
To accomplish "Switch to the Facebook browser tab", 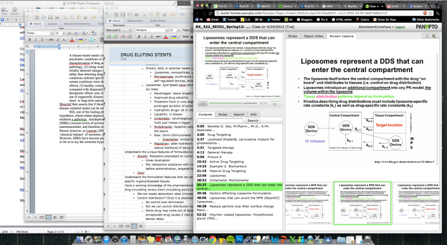I will (418, 6).
